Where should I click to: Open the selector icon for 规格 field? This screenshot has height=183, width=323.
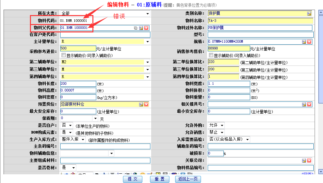pyautogui.click(x=304, y=42)
